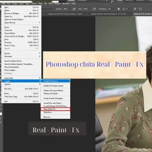The width and height of the screenshot is (152, 152).
Task: Click the Flow 100% value field
Action: (86, 9)
